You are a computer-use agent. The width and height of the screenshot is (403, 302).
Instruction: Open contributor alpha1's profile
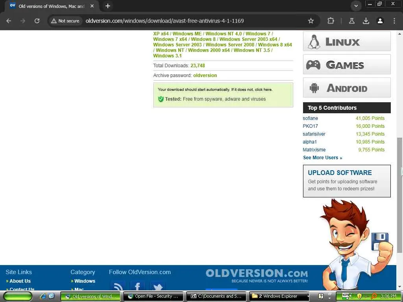coord(310,142)
